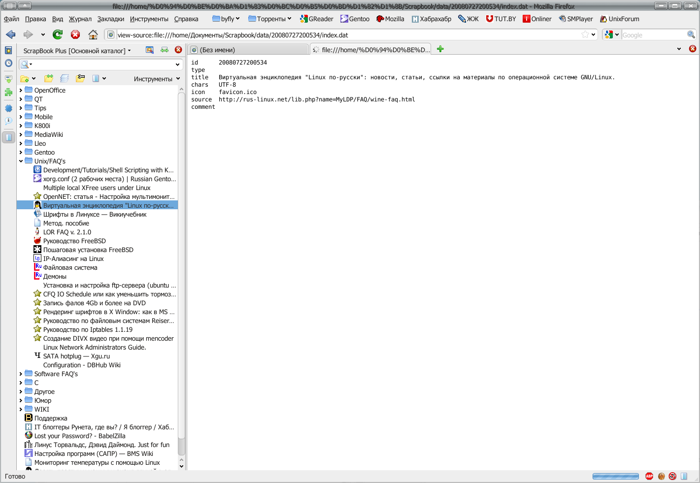Open the ScrapBook Инструменты dropdown
The height and width of the screenshot is (483, 700).
pos(157,79)
